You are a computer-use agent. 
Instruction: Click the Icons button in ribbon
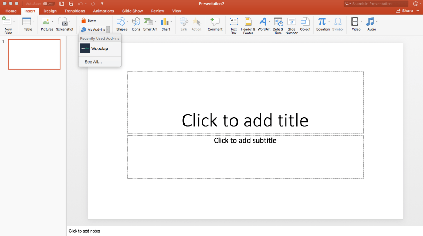136,25
